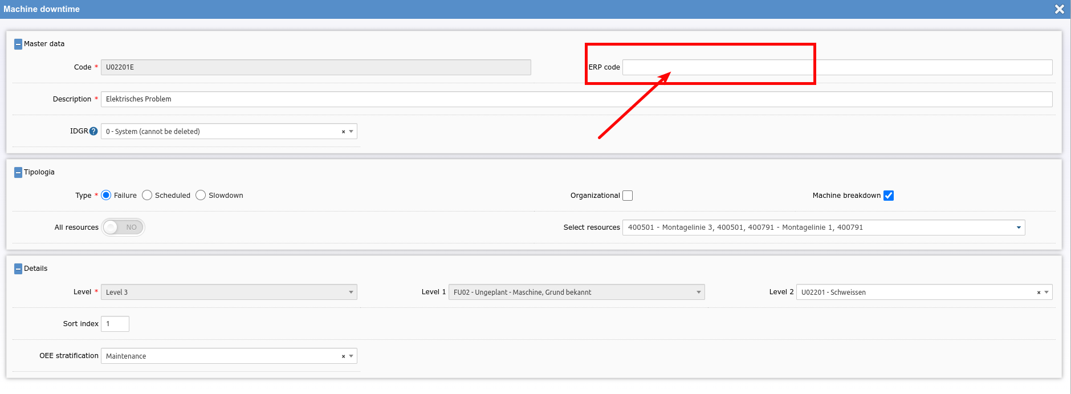Select the Failure type radio button

tap(106, 196)
